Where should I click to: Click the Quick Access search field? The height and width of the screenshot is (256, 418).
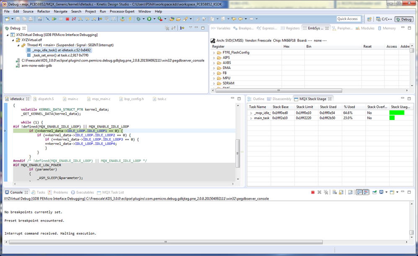point(349,19)
